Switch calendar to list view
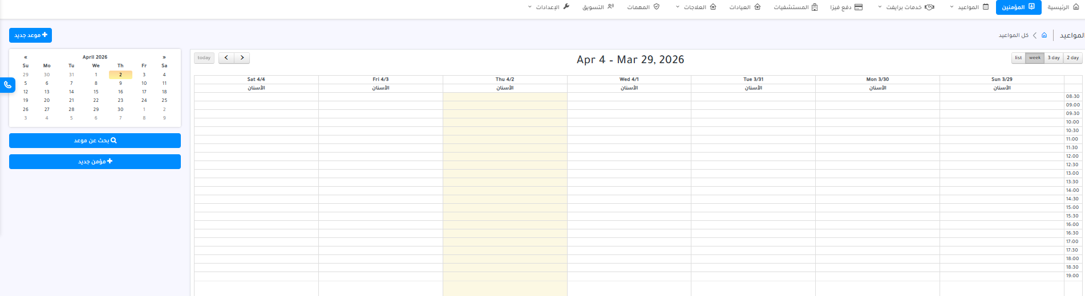The height and width of the screenshot is (296, 1085). coord(1018,58)
